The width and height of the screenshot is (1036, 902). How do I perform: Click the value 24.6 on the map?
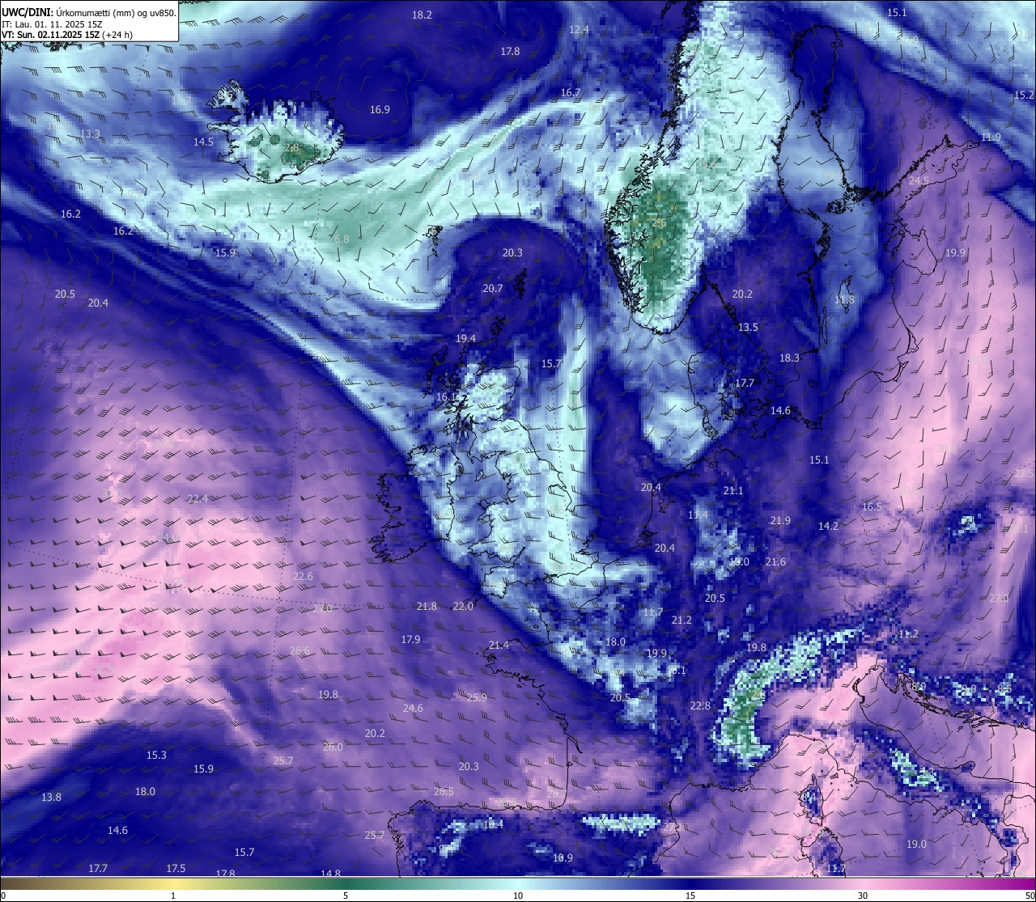click(413, 708)
